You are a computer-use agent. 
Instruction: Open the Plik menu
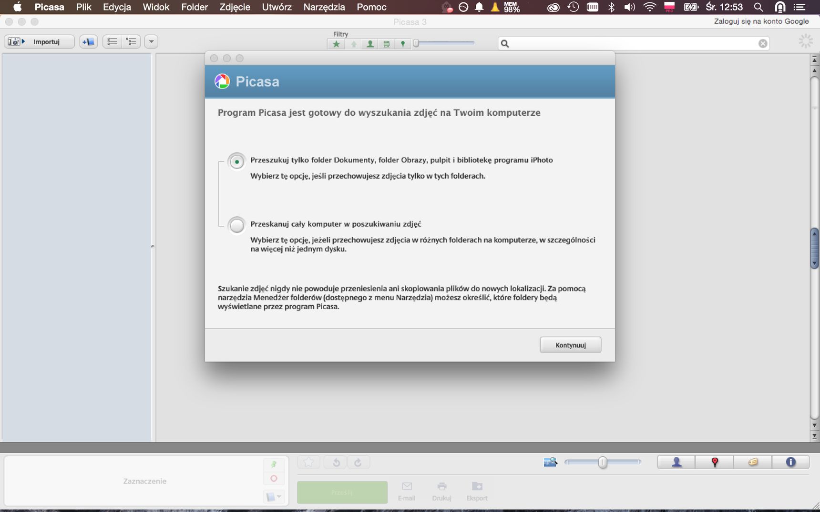click(83, 7)
